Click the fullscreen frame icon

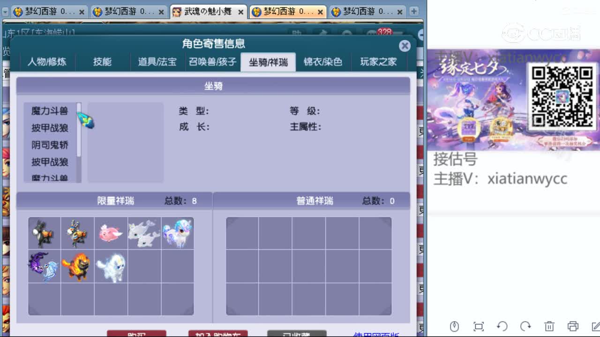(478, 326)
